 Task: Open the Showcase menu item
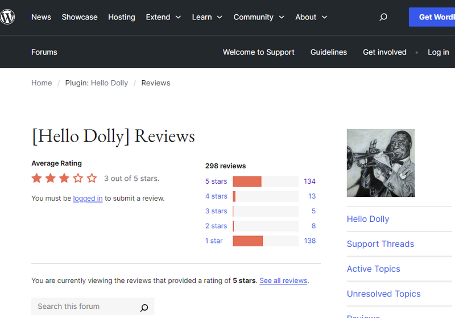[x=80, y=17]
